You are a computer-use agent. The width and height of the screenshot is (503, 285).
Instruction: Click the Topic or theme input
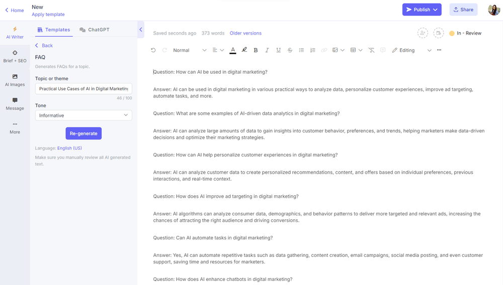click(x=83, y=89)
